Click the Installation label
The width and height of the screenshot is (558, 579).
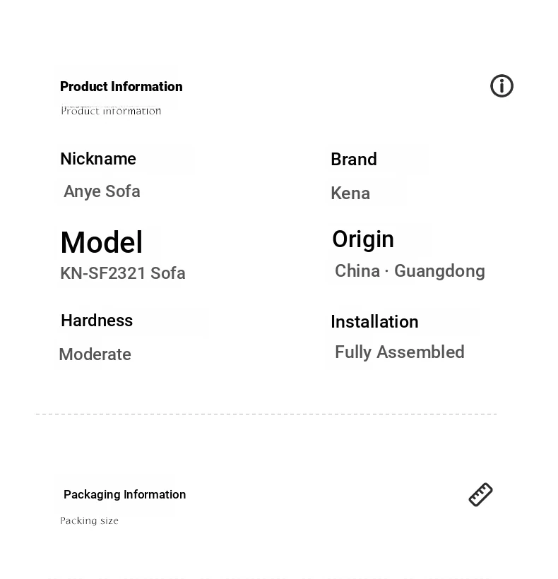point(374,321)
